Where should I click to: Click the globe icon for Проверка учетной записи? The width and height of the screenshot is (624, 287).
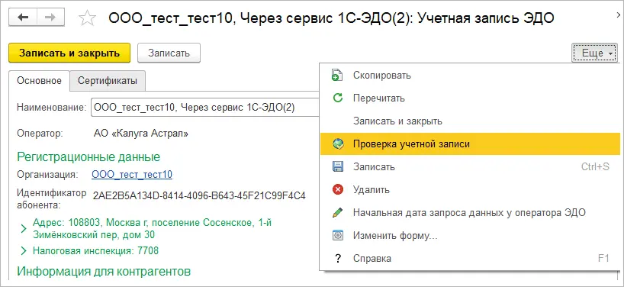(x=337, y=144)
